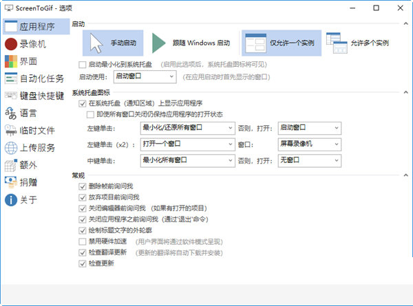Click the single-window icon for 仅允许一个实例

(x=255, y=43)
